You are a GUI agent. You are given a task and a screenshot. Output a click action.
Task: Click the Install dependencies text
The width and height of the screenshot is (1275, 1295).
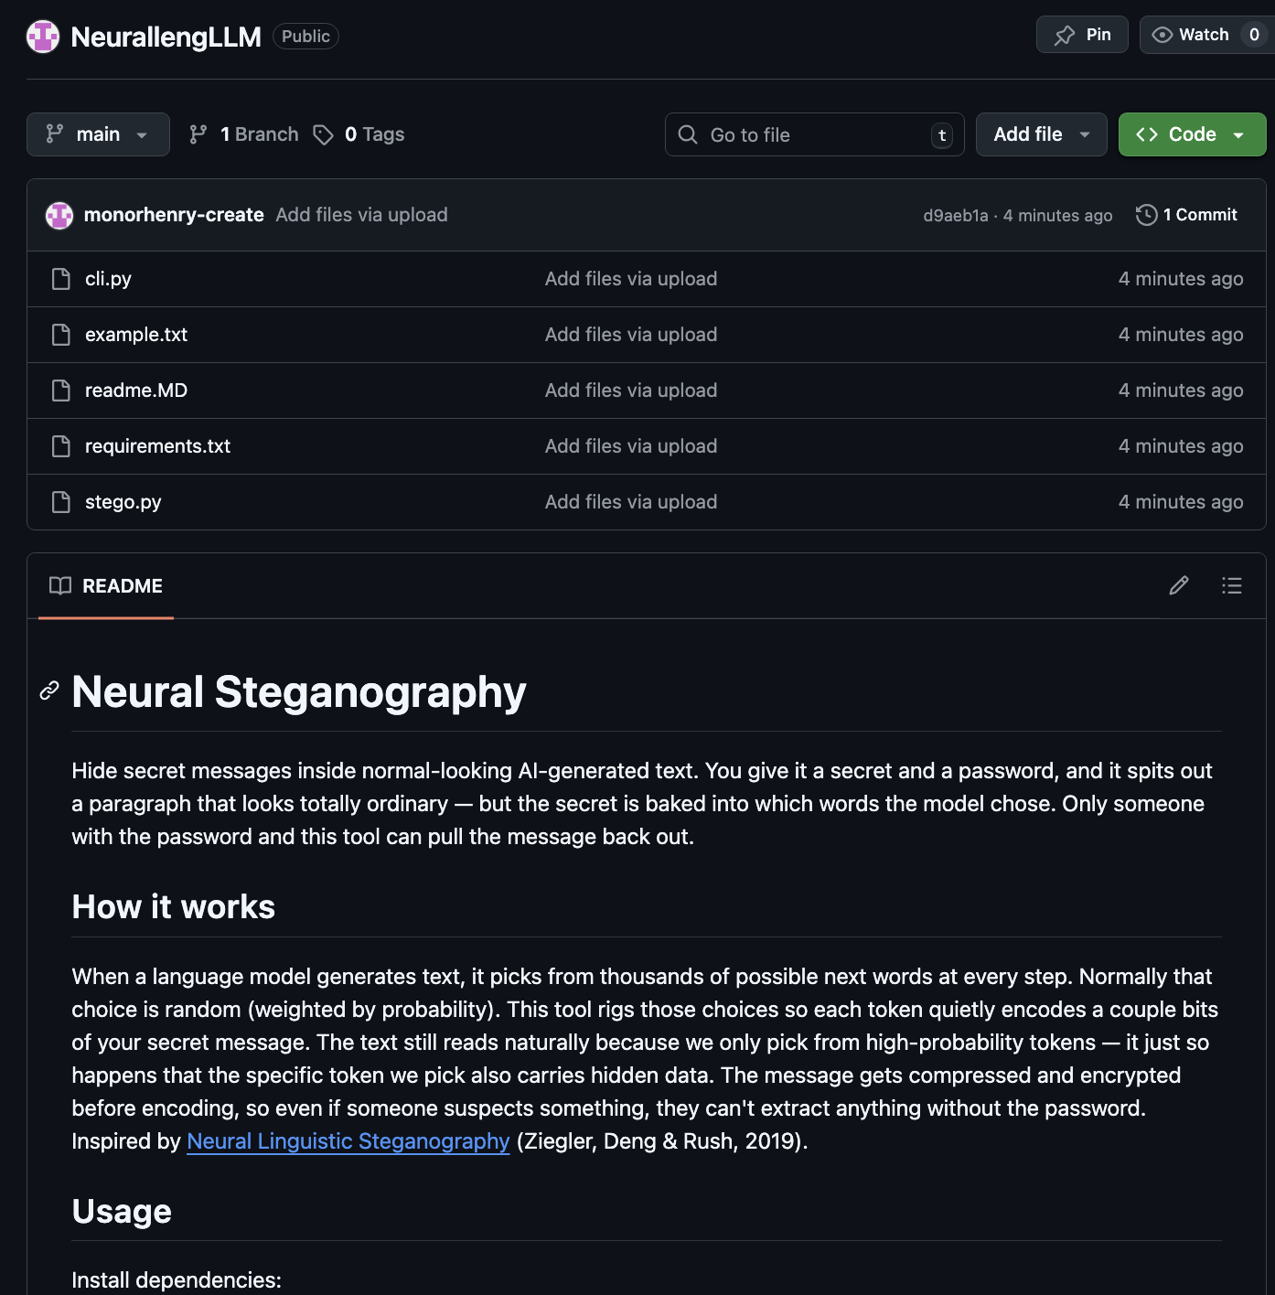click(x=177, y=1279)
